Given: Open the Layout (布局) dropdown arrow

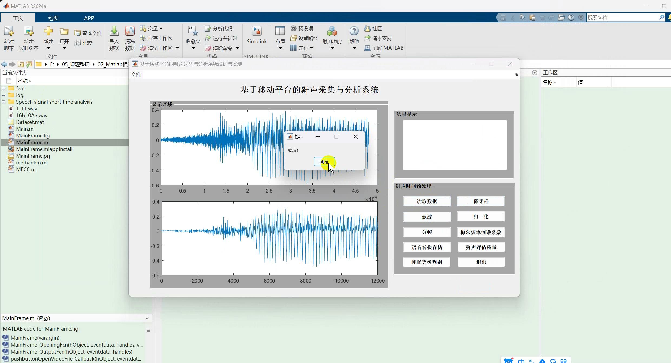Looking at the screenshot, I should [x=280, y=48].
